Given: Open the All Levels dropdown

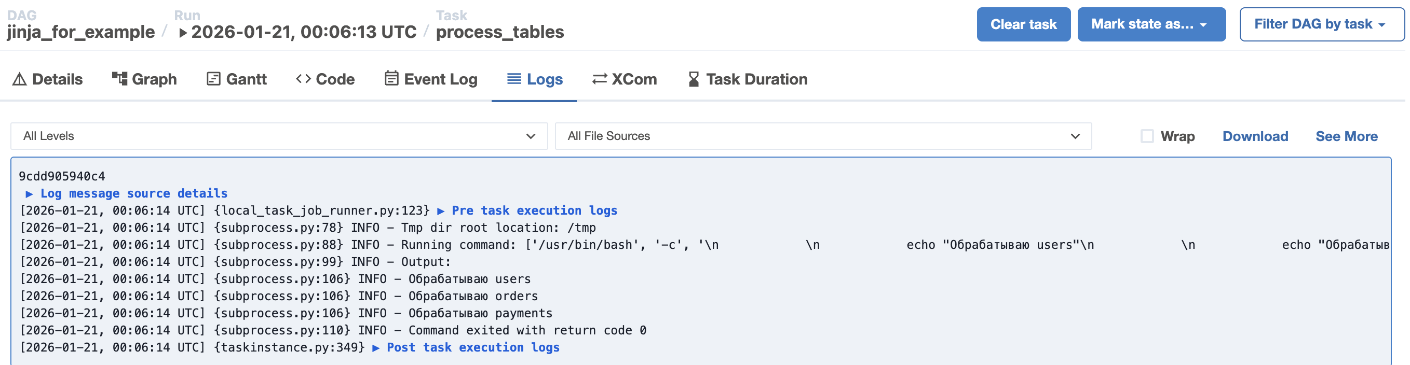Looking at the screenshot, I should (279, 136).
